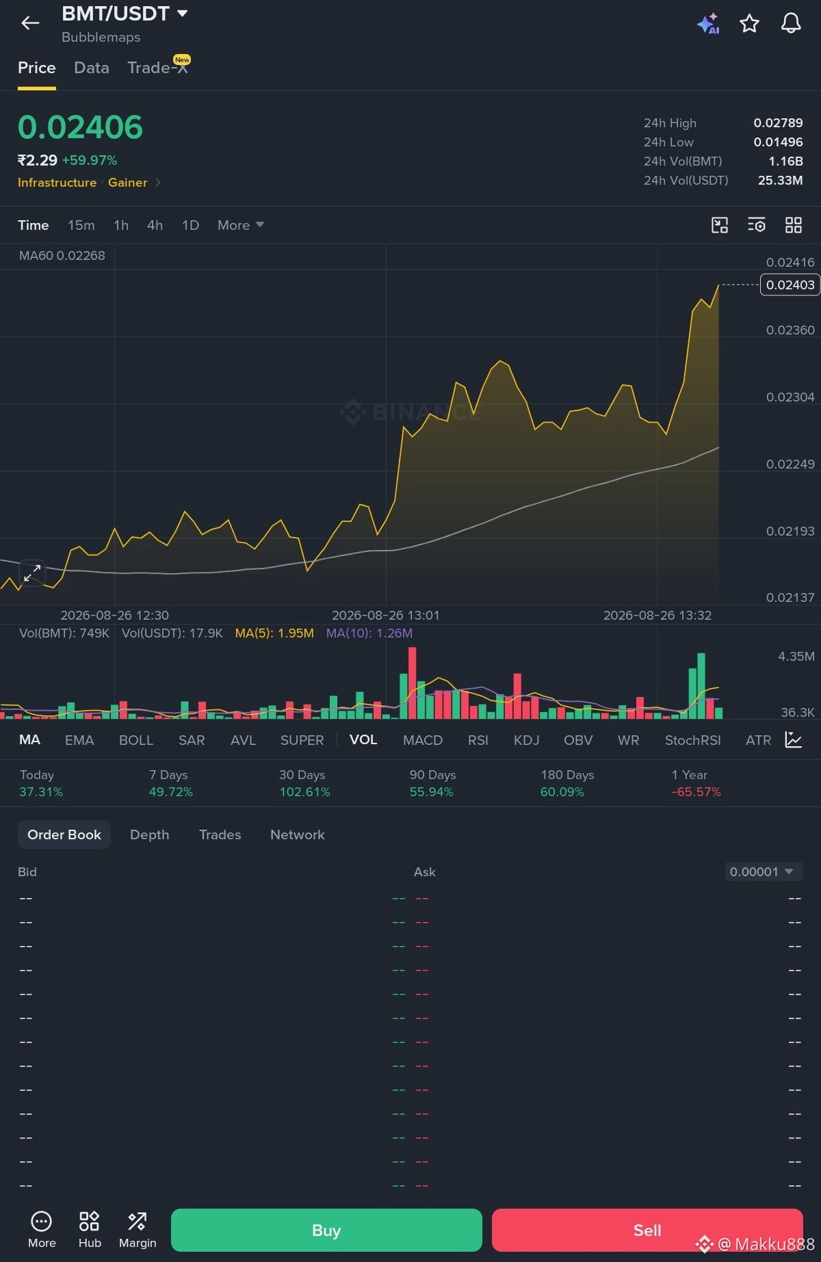The height and width of the screenshot is (1262, 821).
Task: Select the Network tab
Action: (298, 834)
